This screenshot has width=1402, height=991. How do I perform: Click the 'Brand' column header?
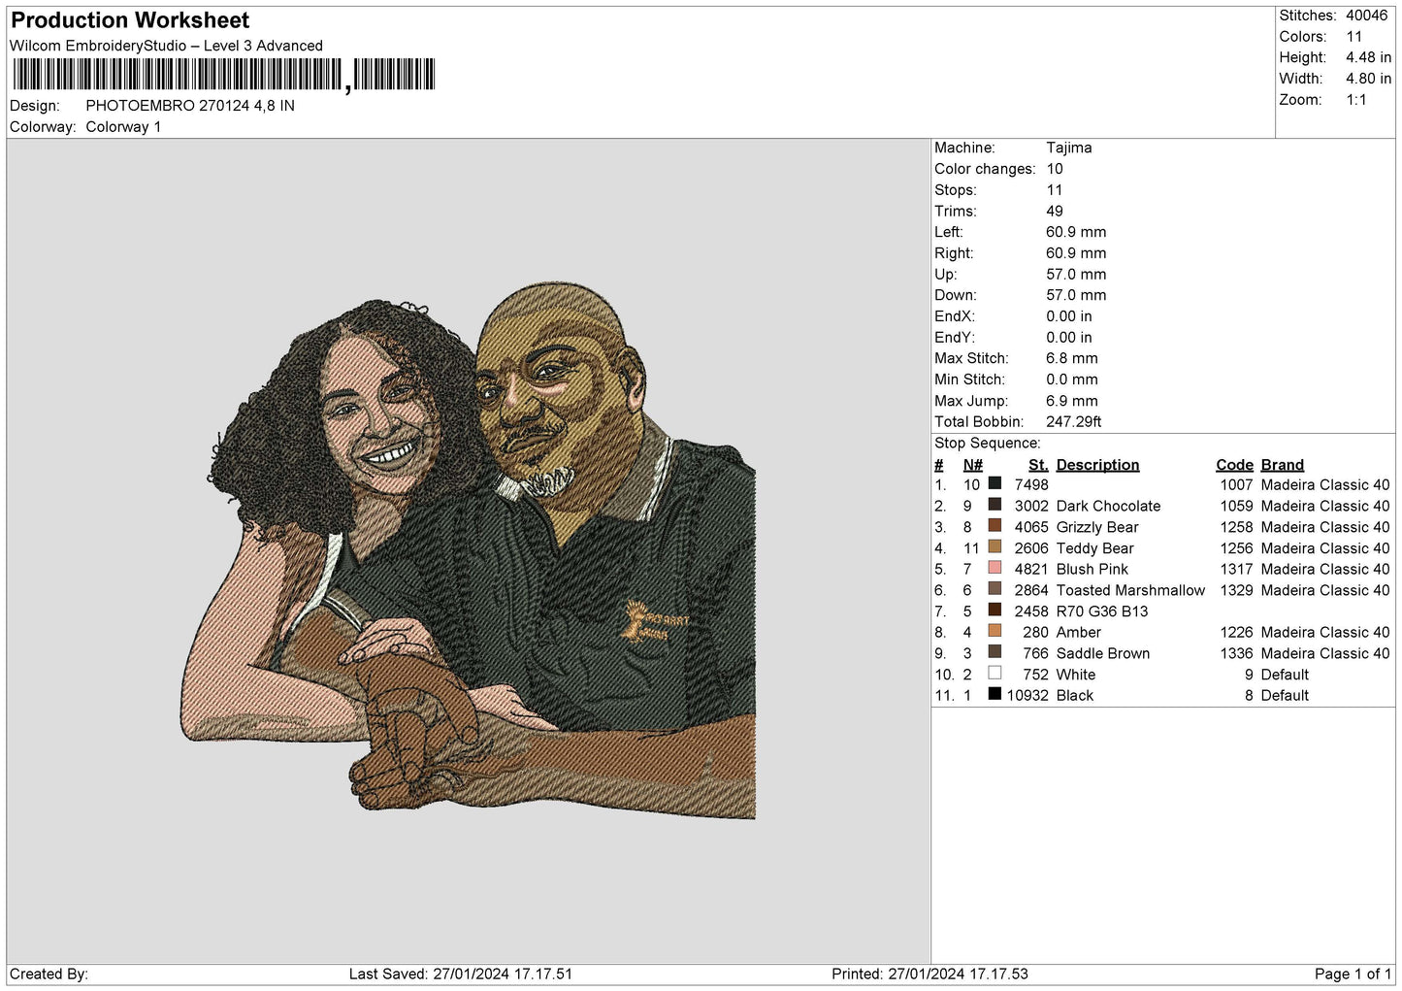pos(1283,465)
